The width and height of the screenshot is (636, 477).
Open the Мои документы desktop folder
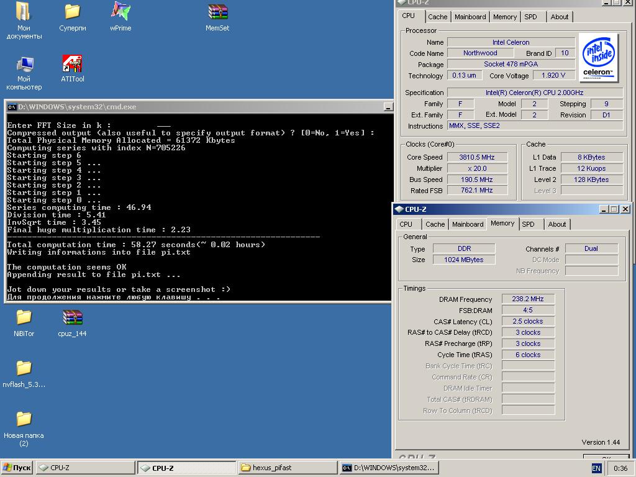tap(24, 20)
